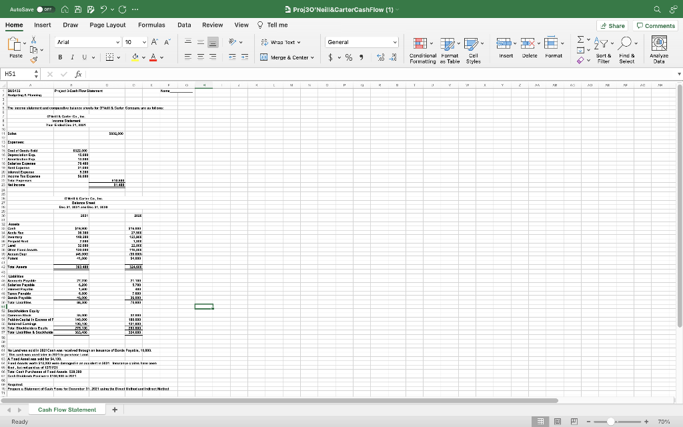683x427 pixels.
Task: Click the Increase Decimal icon
Action: click(380, 57)
